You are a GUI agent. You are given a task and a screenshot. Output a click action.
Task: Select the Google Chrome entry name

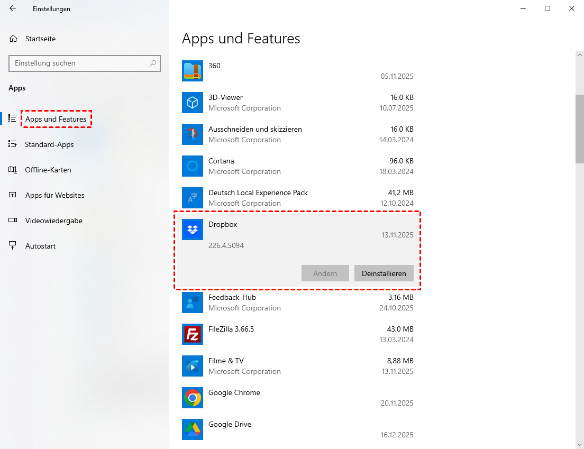tap(234, 392)
